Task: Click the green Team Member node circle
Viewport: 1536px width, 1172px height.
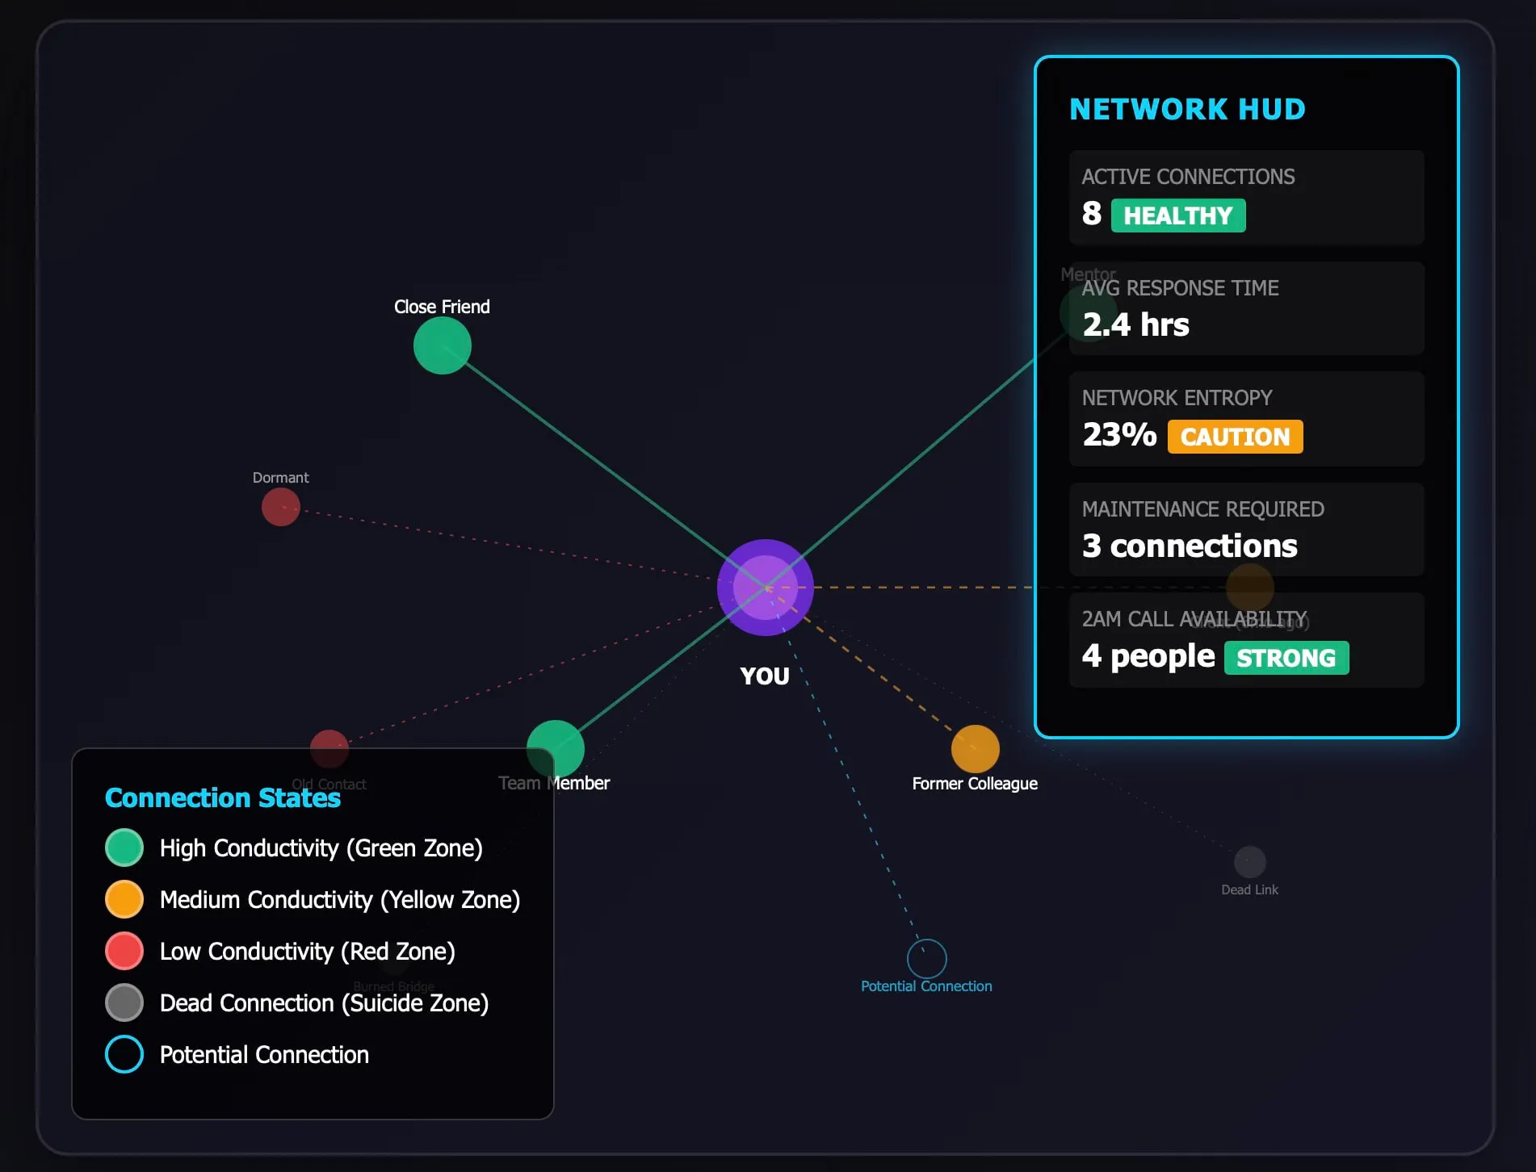Action: coord(556,749)
